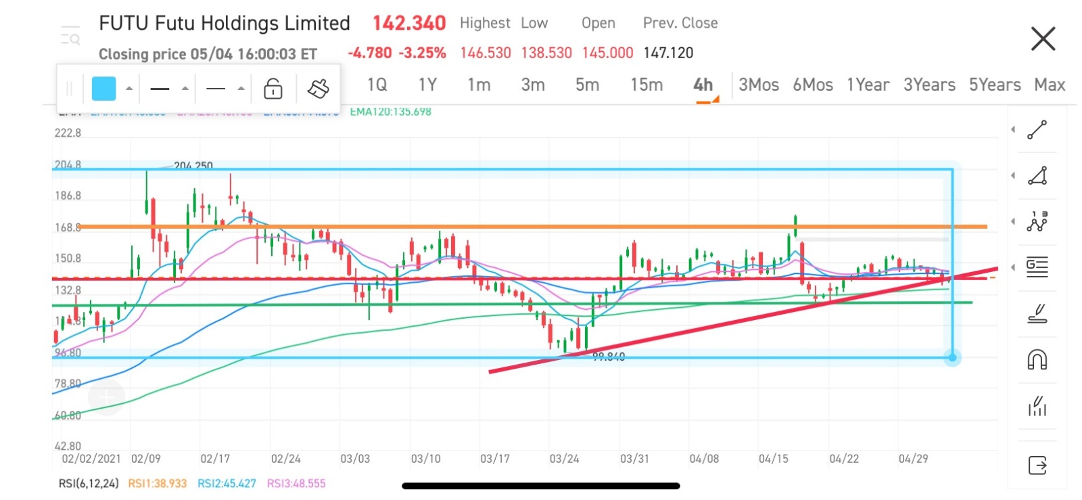Show the 3Mos chart range
The width and height of the screenshot is (1082, 500).
coord(759,85)
